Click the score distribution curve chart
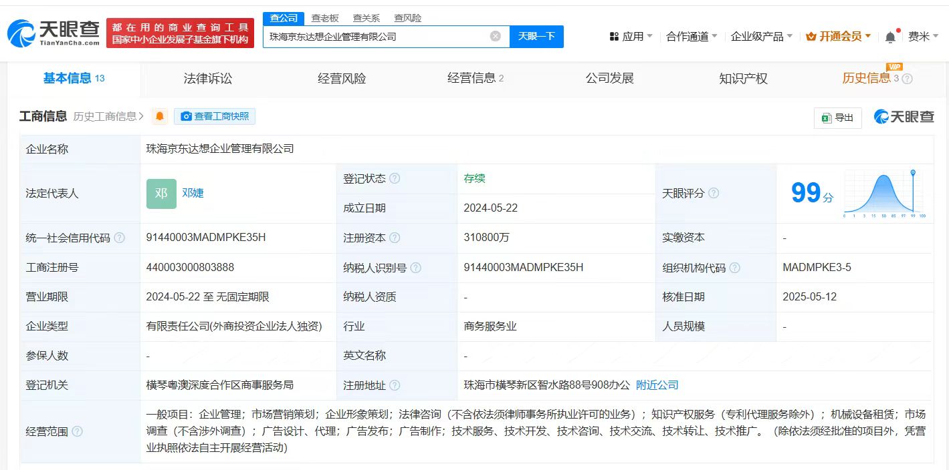949x470 pixels. [x=884, y=194]
